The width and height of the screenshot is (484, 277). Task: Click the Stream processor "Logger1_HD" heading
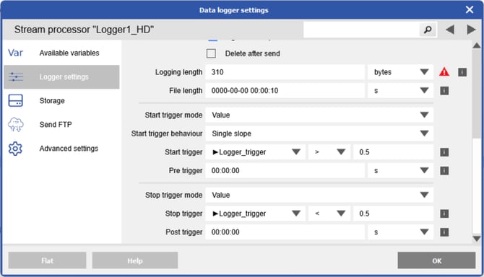tap(84, 30)
